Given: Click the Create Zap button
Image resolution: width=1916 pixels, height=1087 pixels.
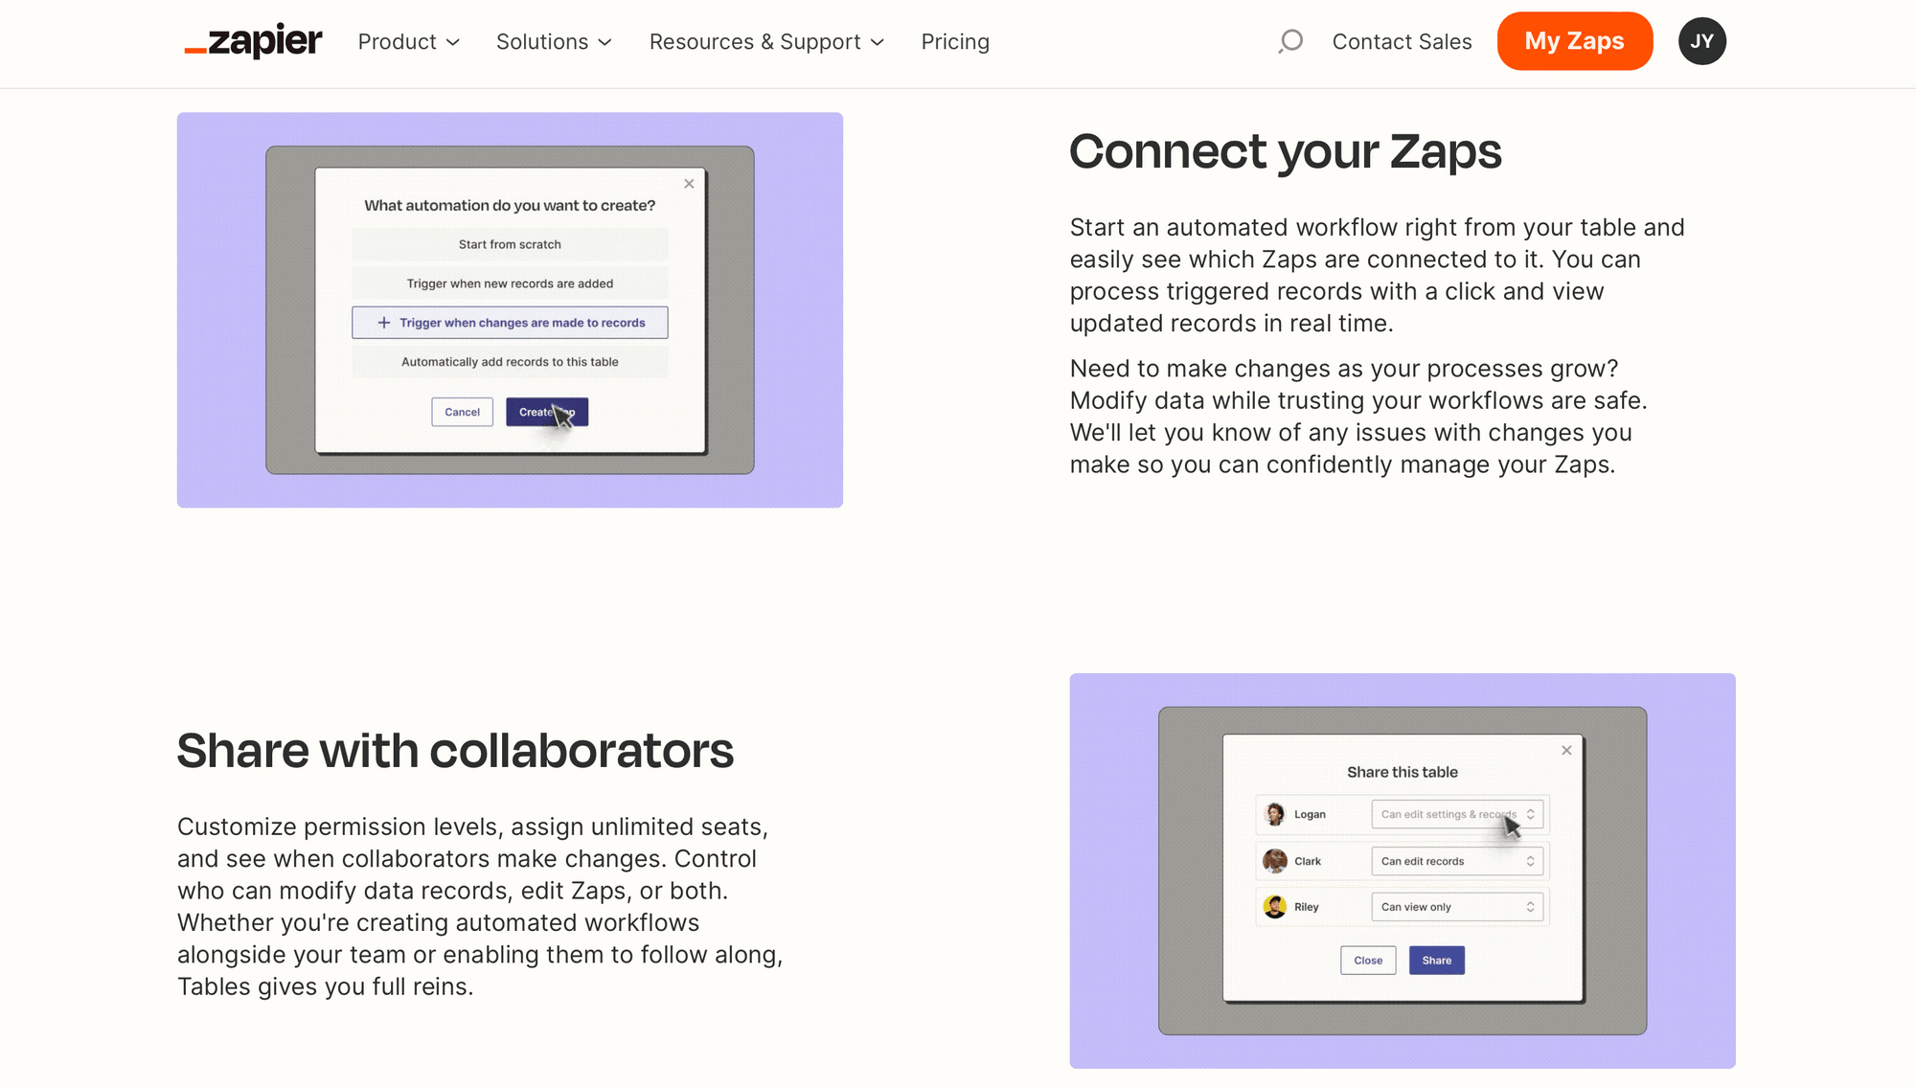Looking at the screenshot, I should [x=546, y=412].
